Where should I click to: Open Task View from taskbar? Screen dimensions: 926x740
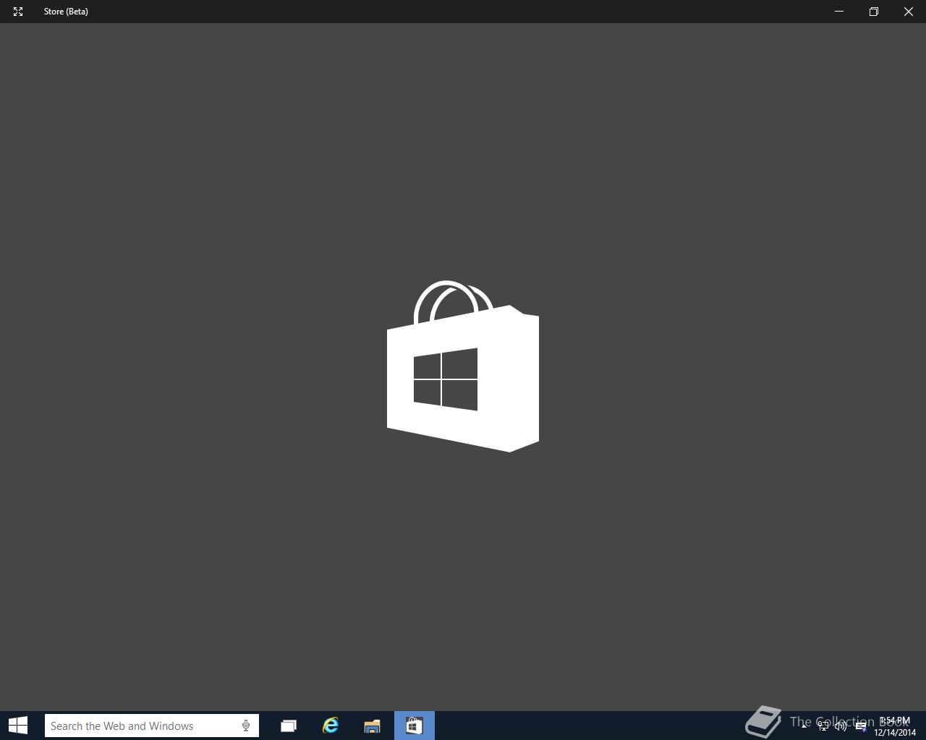289,726
